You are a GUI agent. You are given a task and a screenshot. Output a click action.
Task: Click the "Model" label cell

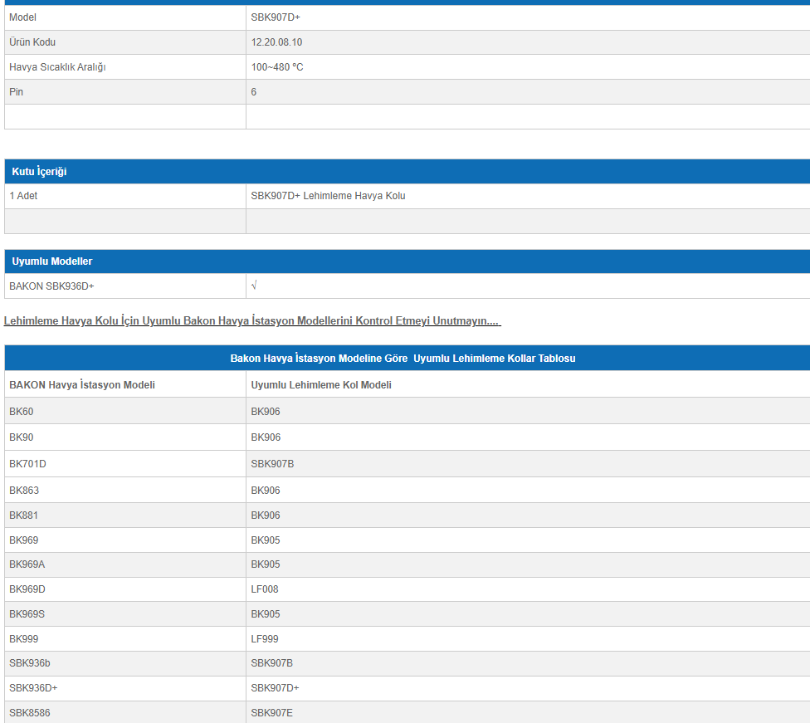click(x=125, y=17)
